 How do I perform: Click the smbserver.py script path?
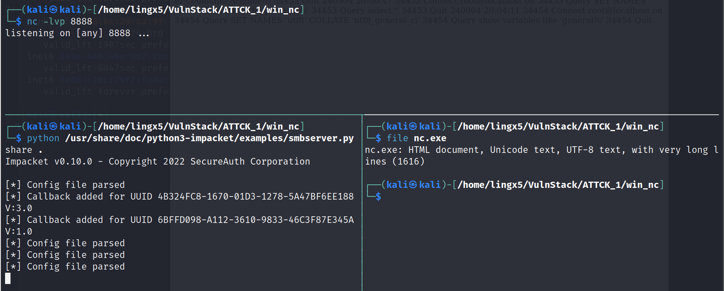coord(209,138)
